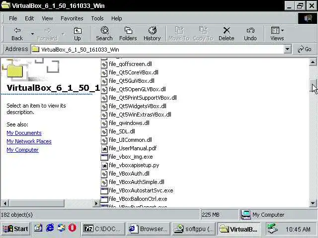The width and height of the screenshot is (318, 238).
Task: Click the Undo toolbar button
Action: click(250, 34)
